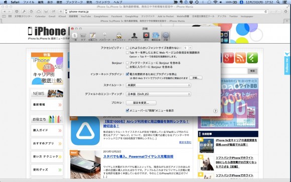This screenshot has width=291, height=182.
Task: Open the 購入ガイド sidebar link
Action: [x=47, y=130]
